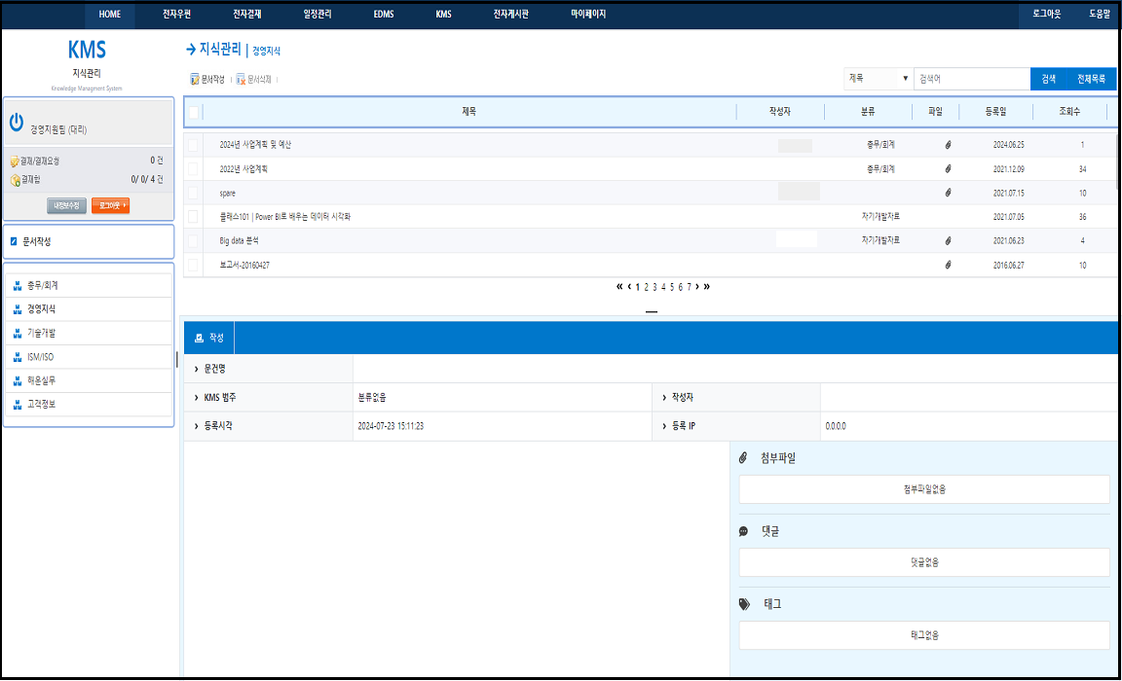Click the 전체목록 button
The width and height of the screenshot is (1122, 681).
pos(1091,80)
